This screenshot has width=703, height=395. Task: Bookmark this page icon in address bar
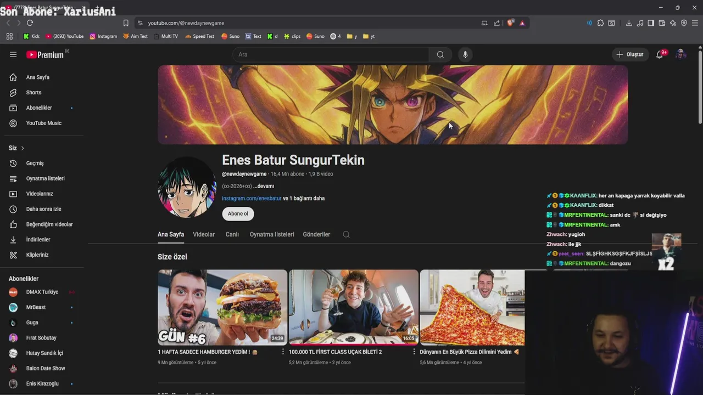pyautogui.click(x=126, y=23)
